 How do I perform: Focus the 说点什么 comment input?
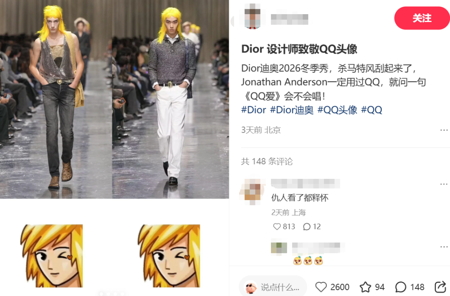[x=273, y=287]
